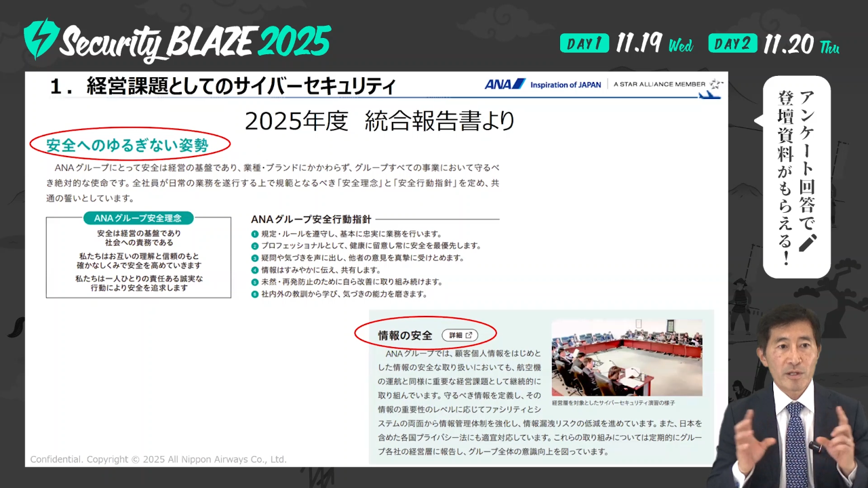Click the numbered bullet 6 icon
Image resolution: width=868 pixels, height=488 pixels.
point(255,294)
